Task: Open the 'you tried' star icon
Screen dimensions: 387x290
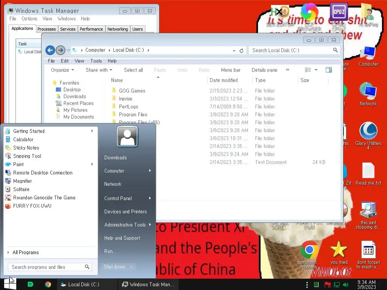Action: pyautogui.click(x=339, y=253)
